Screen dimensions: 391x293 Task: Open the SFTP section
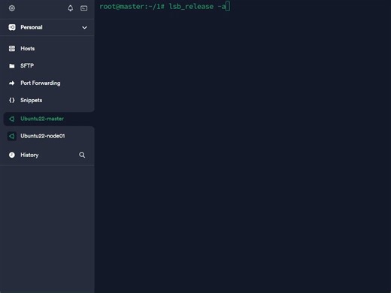pos(47,65)
